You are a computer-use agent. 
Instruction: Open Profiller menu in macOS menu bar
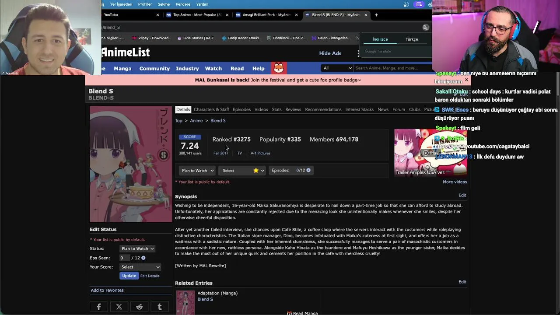coord(145,4)
